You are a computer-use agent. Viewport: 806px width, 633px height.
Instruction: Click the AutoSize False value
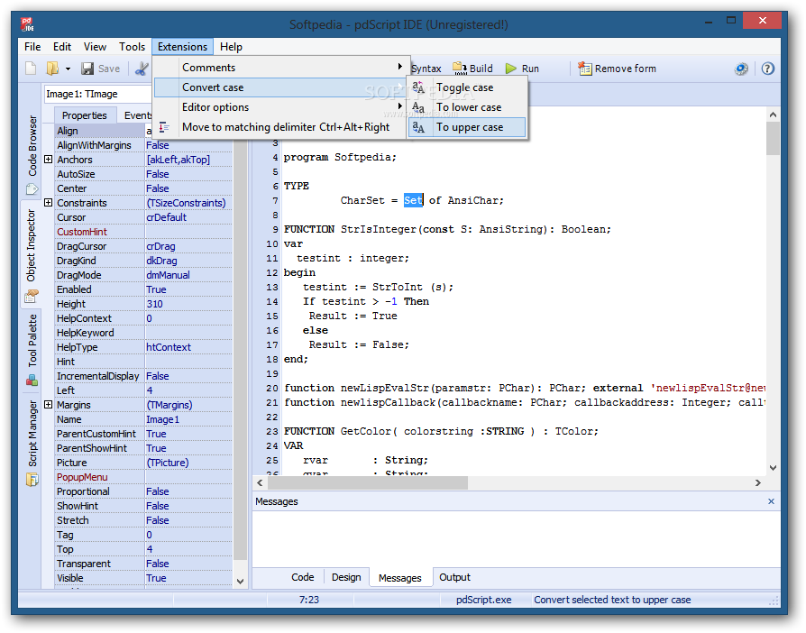pyautogui.click(x=188, y=174)
